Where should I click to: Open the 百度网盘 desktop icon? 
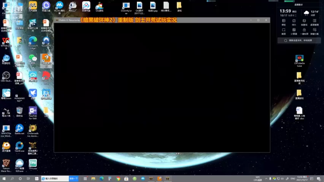pos(86,6)
